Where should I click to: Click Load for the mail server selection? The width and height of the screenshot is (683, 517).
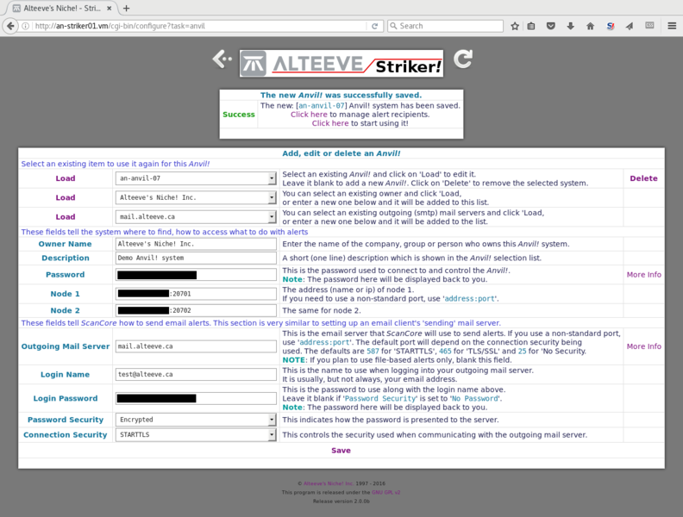[x=66, y=217]
